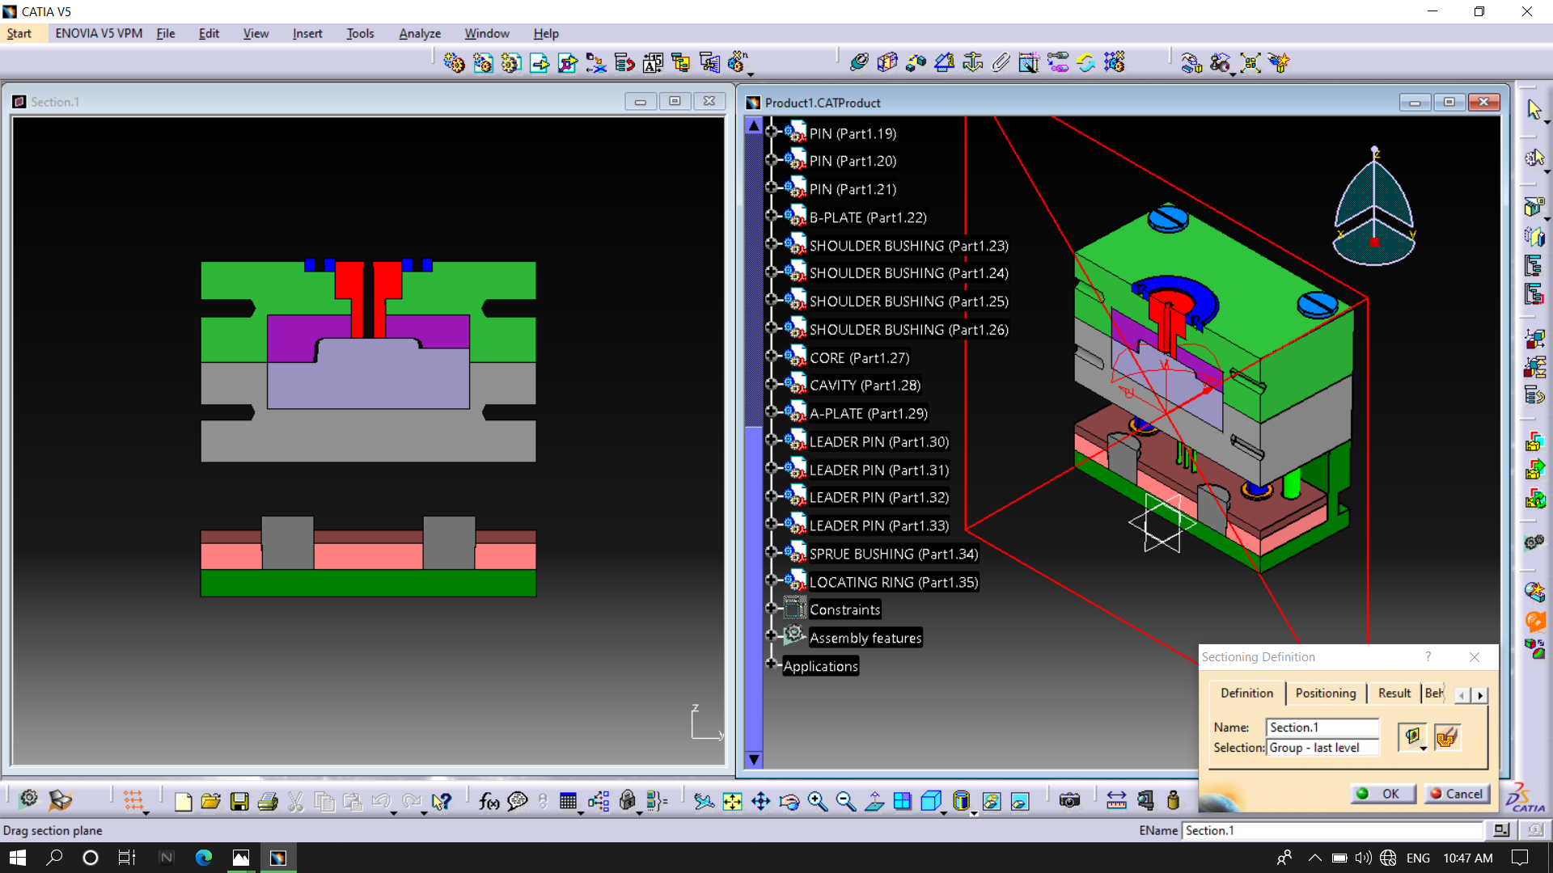Viewport: 1553px width, 873px height.
Task: Click the What's This help icon
Action: tap(441, 801)
